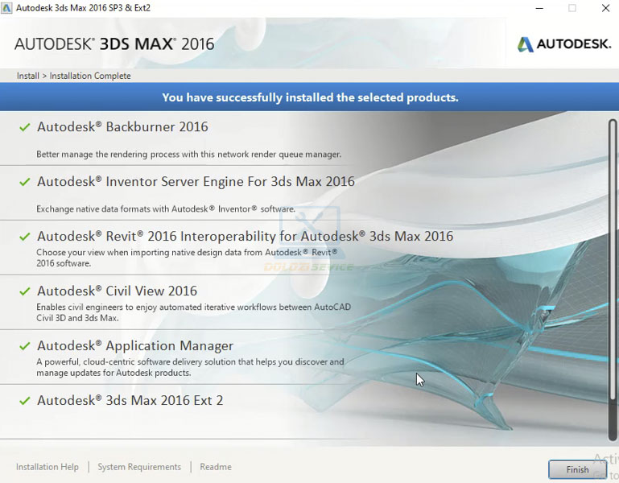Click the Autodesk 3DS MAX 2016 header title

pyautogui.click(x=114, y=44)
